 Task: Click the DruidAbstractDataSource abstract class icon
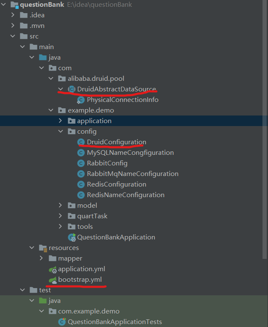click(72, 89)
